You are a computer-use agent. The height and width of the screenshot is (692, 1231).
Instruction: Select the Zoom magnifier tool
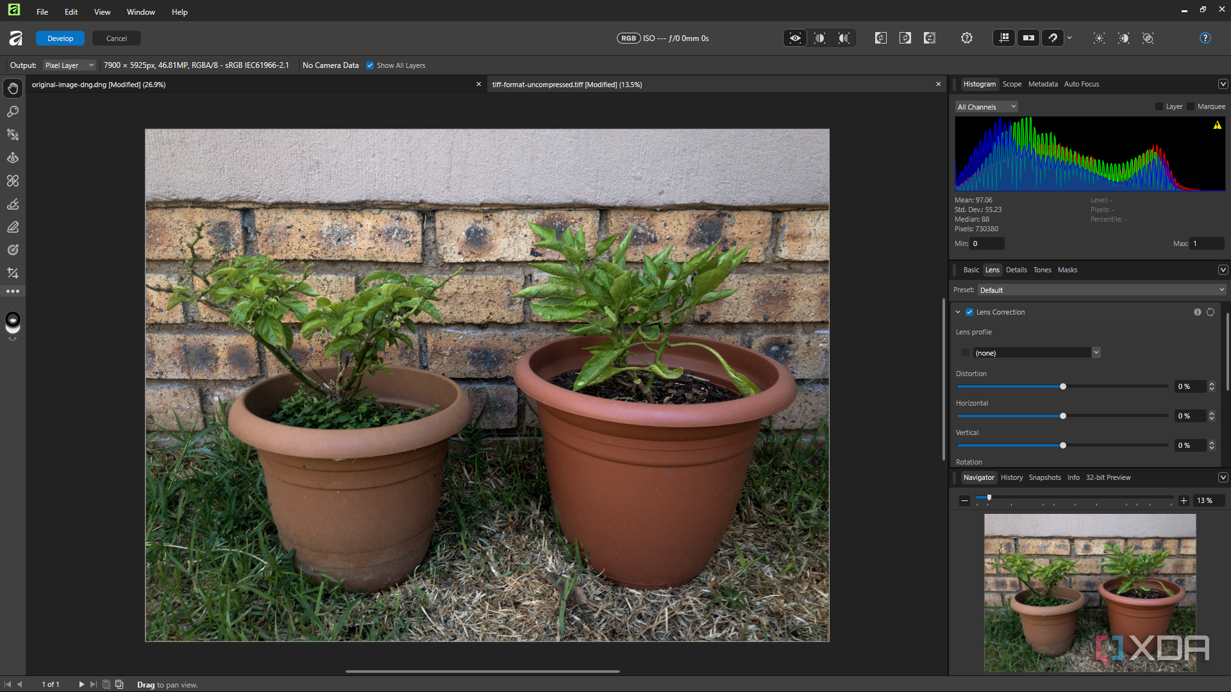(x=13, y=111)
